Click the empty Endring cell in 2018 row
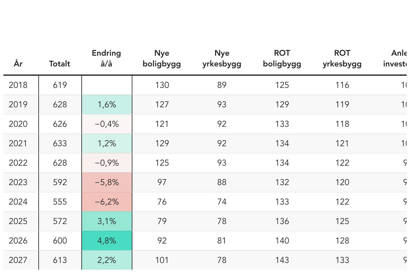 pyautogui.click(x=107, y=85)
